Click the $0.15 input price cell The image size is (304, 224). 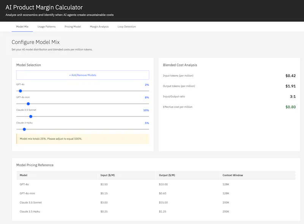[104, 193]
